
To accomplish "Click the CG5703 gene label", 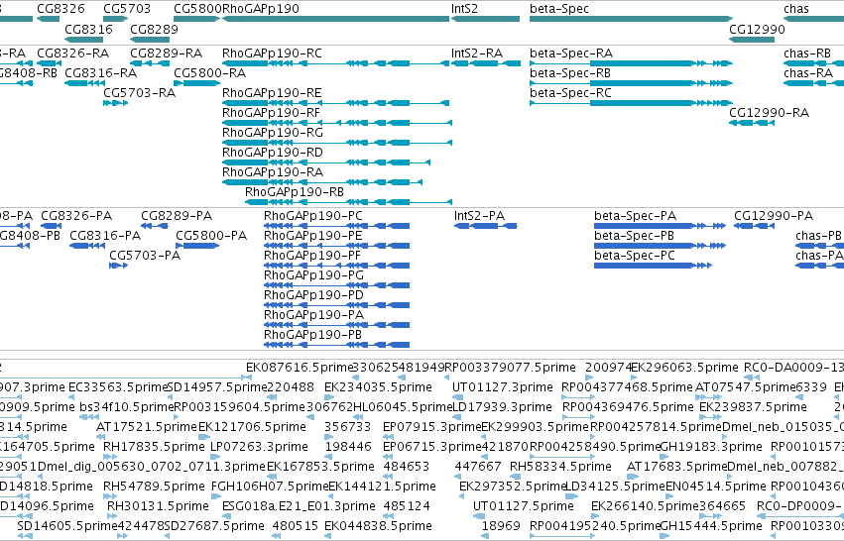I will pyautogui.click(x=127, y=9).
